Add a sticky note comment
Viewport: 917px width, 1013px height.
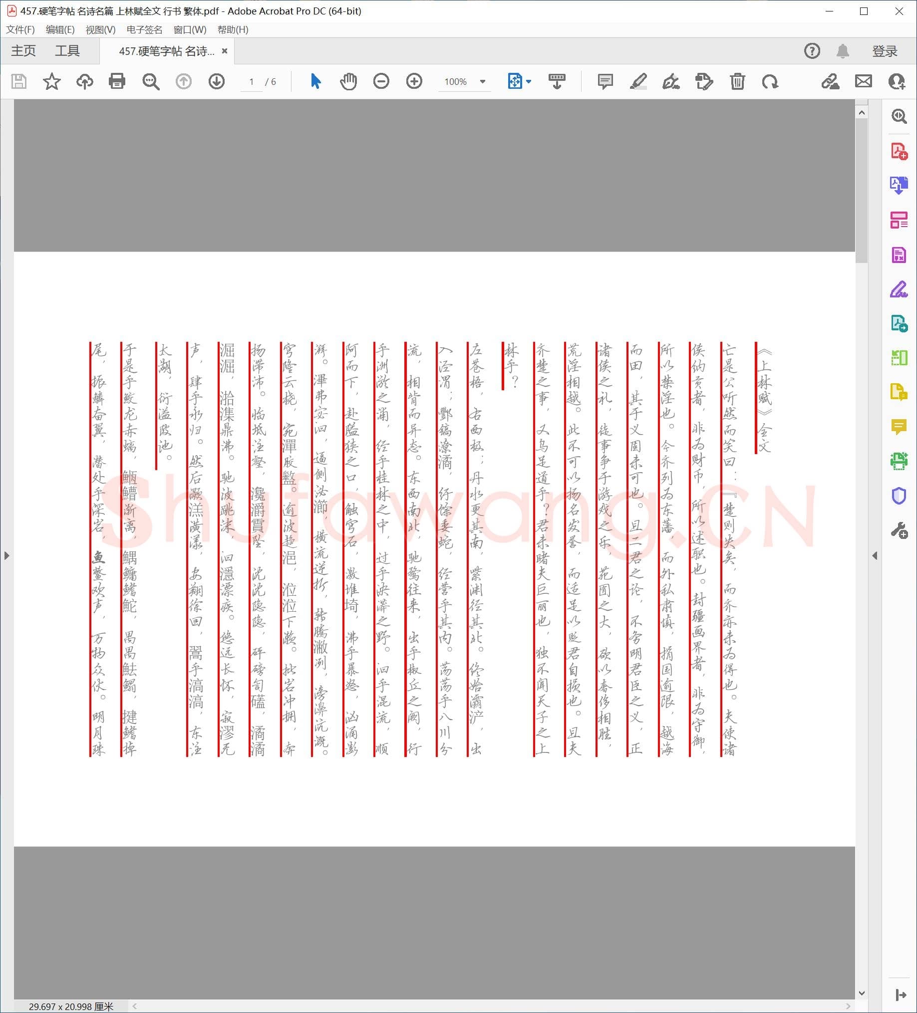[605, 81]
